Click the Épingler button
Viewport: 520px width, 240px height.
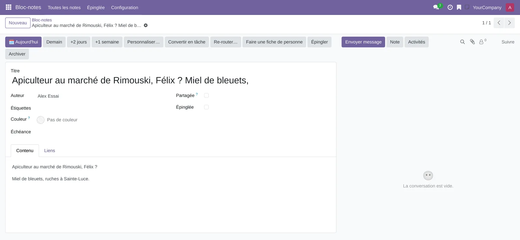319,42
